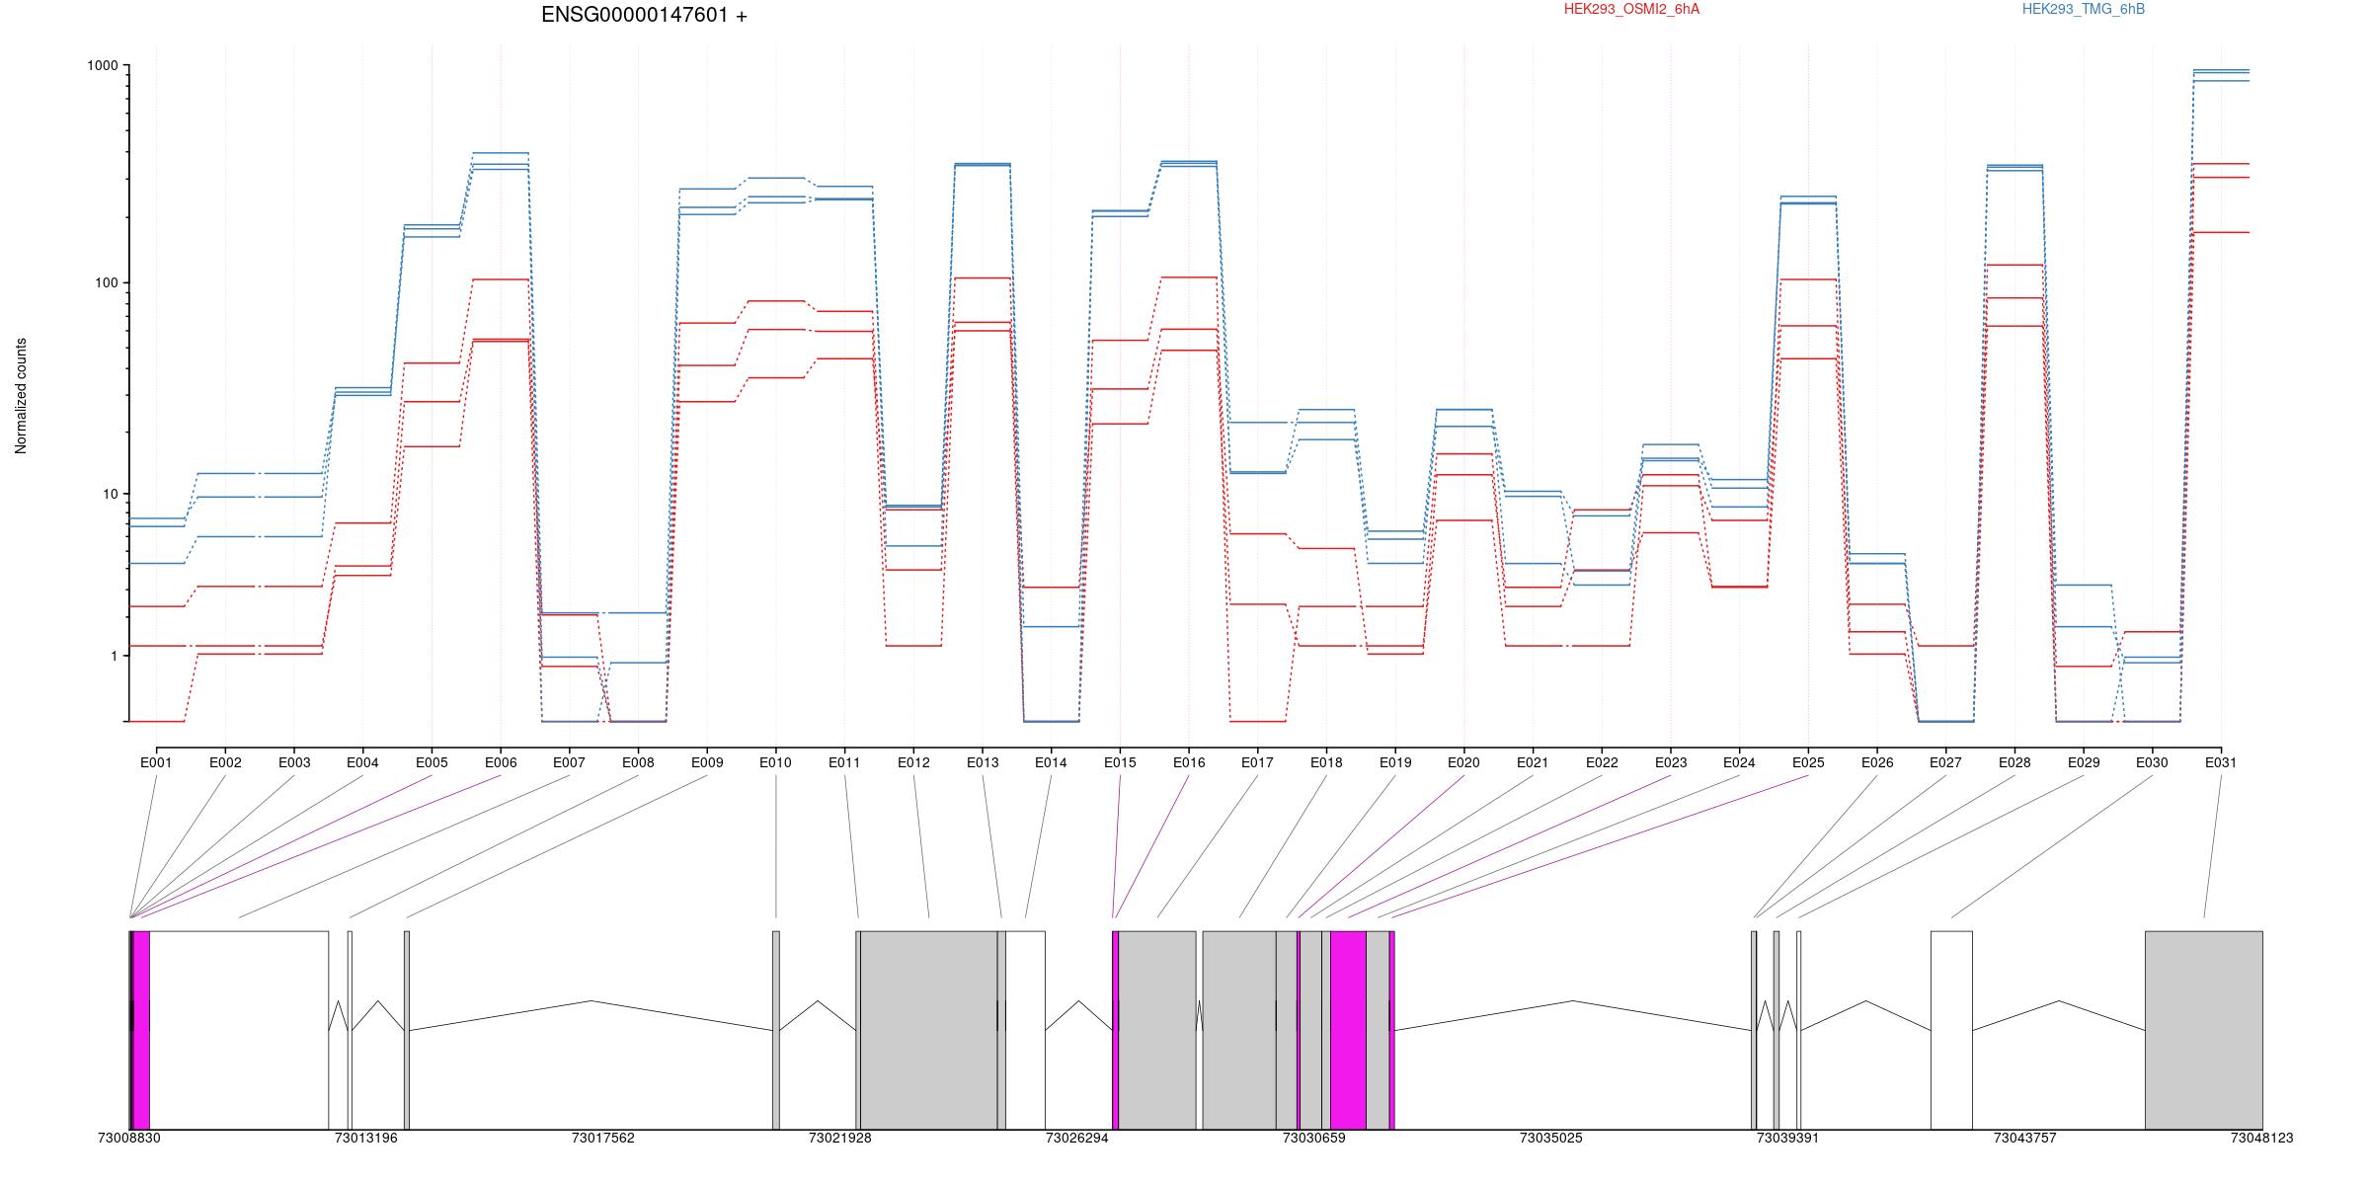Select exon bin label E023

pos(1671,762)
